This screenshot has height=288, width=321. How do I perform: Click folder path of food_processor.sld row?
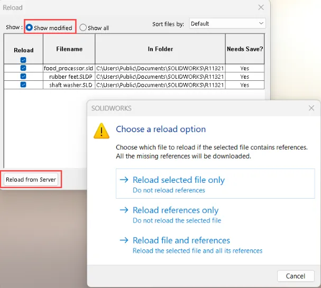[160, 68]
